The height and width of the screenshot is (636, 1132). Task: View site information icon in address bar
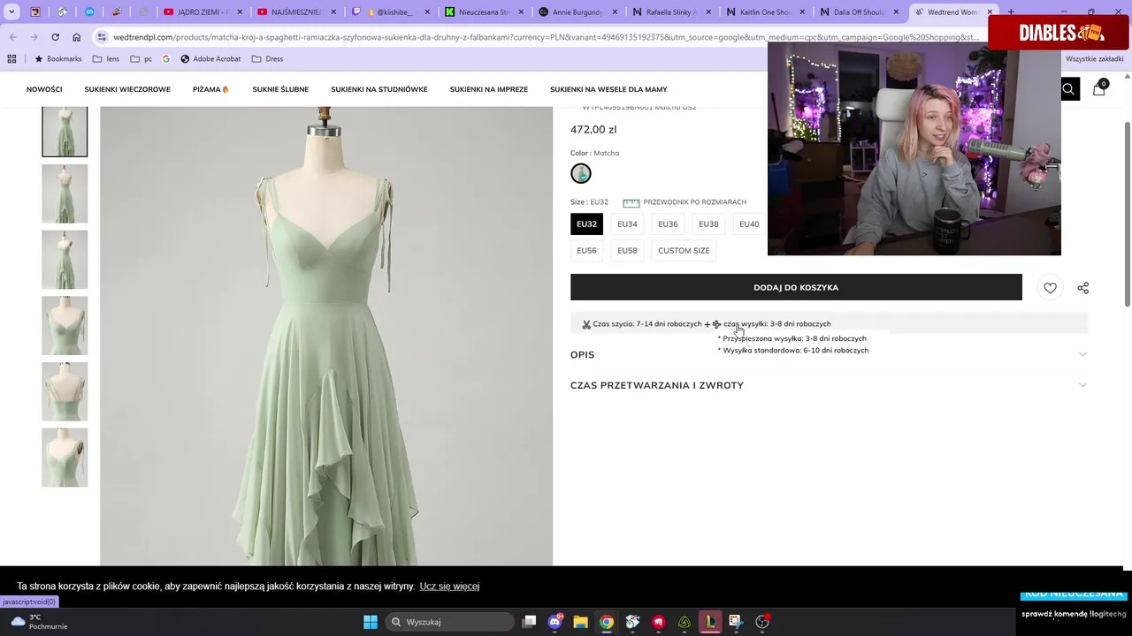102,37
